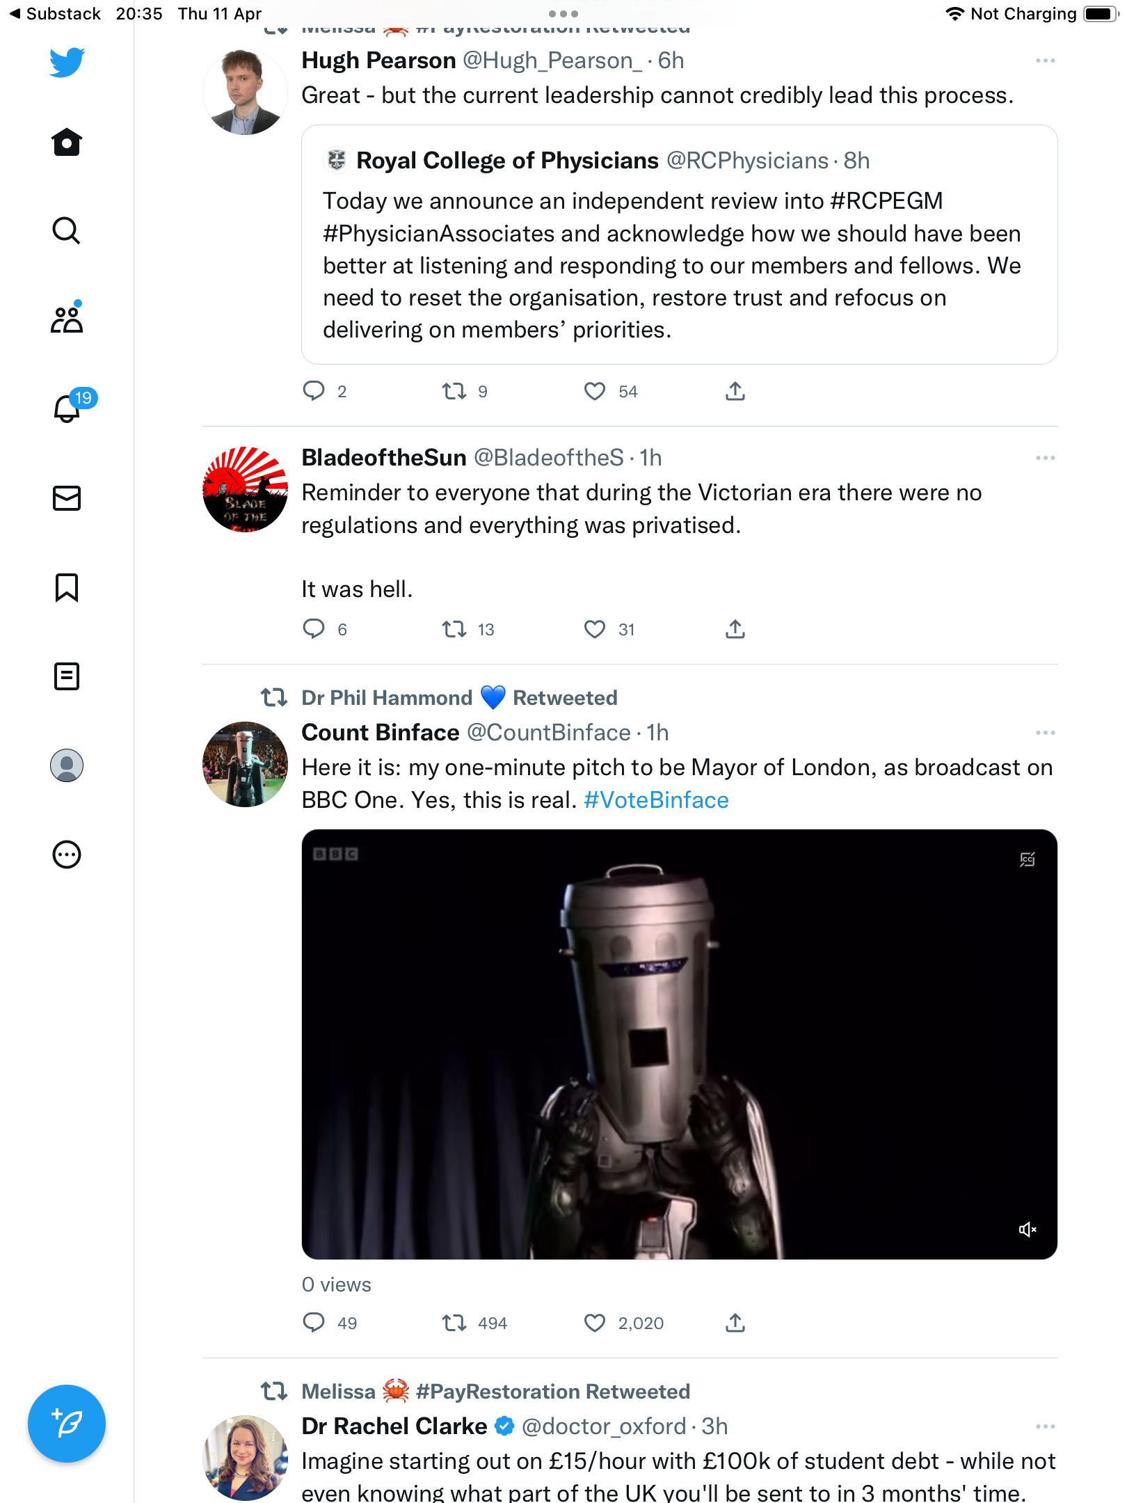The width and height of the screenshot is (1127, 1503).
Task: Open more options on Hugh Pearson's tweet
Action: point(1045,61)
